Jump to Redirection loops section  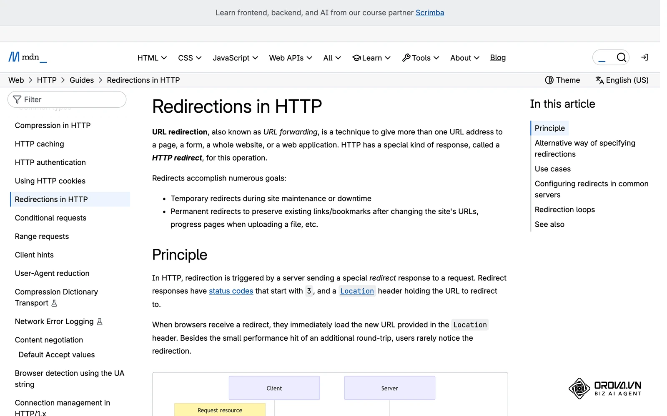point(565,210)
